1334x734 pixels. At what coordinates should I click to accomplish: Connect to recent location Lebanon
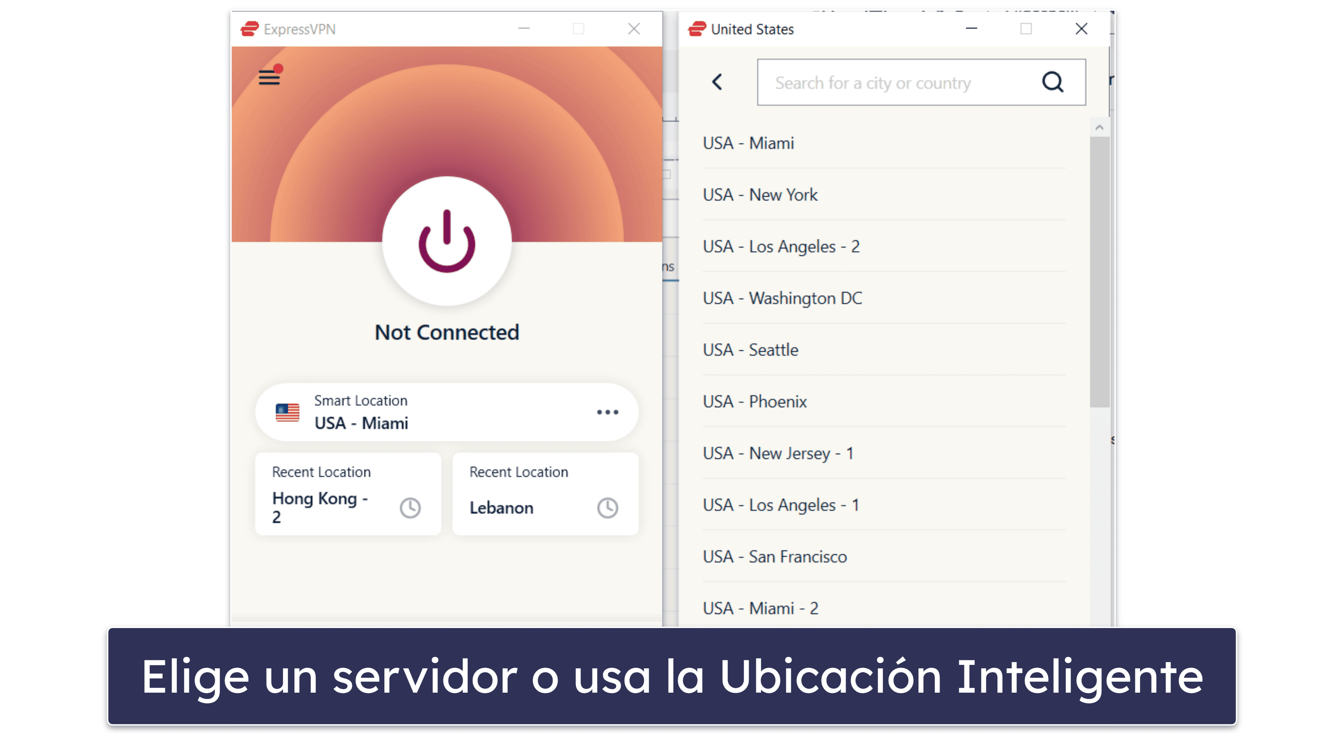[545, 494]
